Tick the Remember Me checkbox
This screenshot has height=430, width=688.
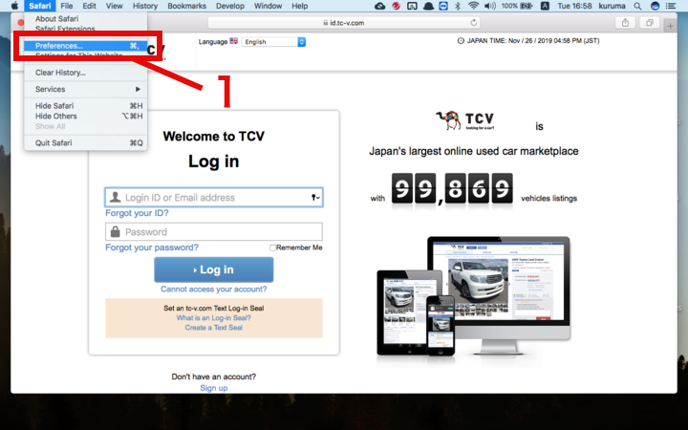[272, 247]
